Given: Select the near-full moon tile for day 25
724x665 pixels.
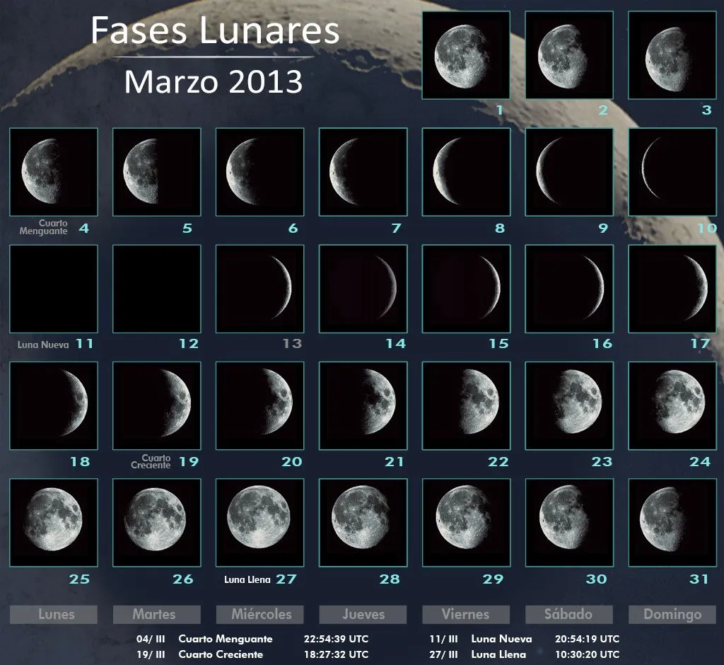Looking at the screenshot, I should 54,523.
